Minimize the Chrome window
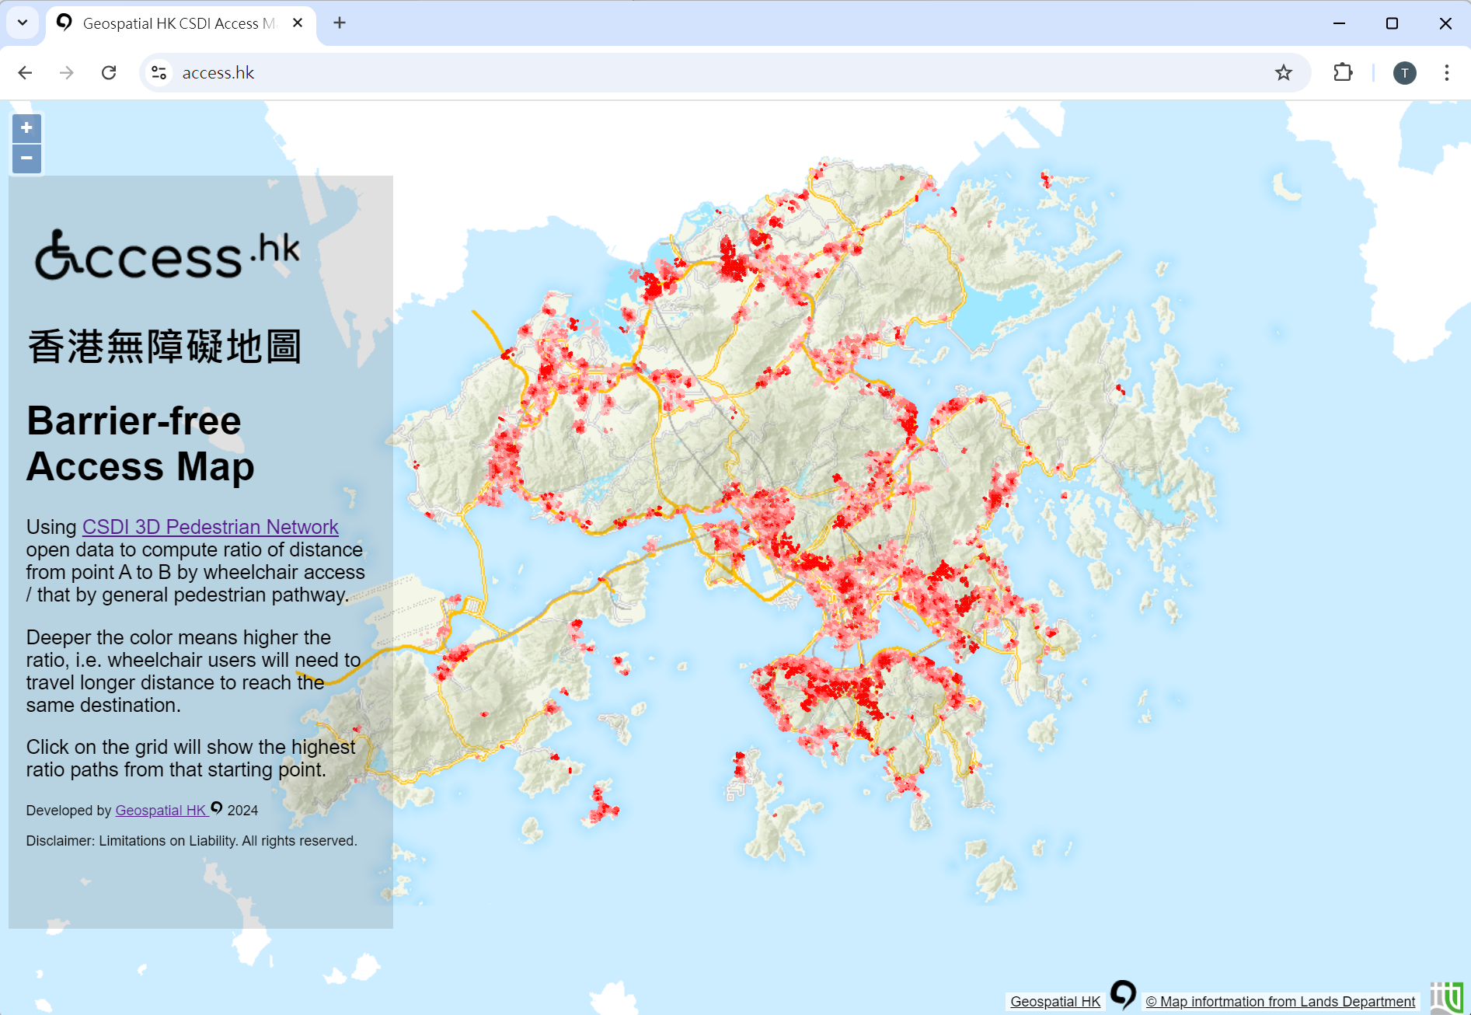The image size is (1471, 1015). point(1339,23)
